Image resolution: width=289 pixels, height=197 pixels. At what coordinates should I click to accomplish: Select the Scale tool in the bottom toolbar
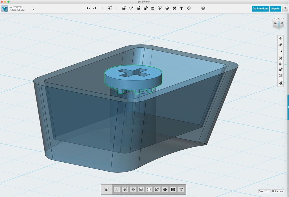pos(125,189)
